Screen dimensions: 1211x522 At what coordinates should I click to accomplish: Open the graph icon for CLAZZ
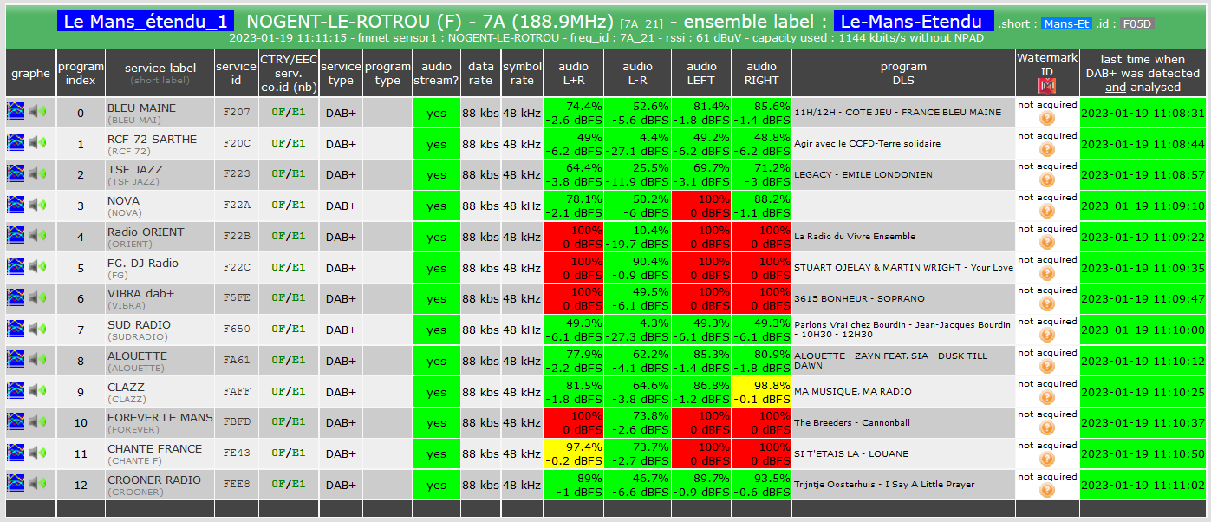pyautogui.click(x=16, y=391)
